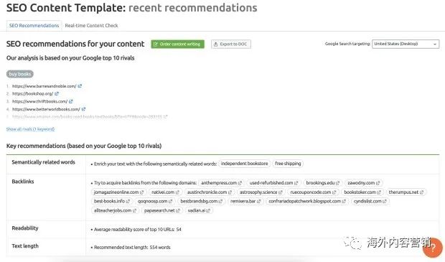Open external link icon beside thriftbooks.com
This screenshot has width=445, height=262.
pyautogui.click(x=71, y=101)
